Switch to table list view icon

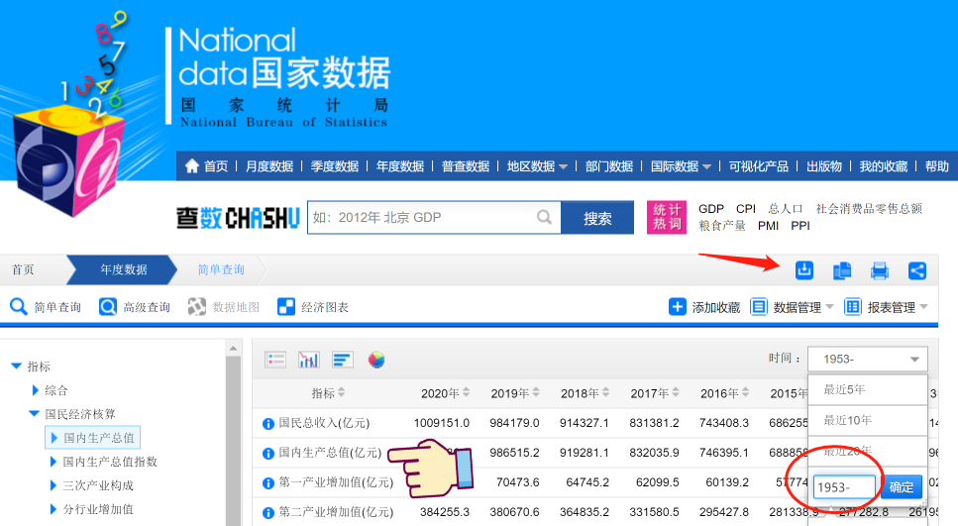pyautogui.click(x=275, y=360)
